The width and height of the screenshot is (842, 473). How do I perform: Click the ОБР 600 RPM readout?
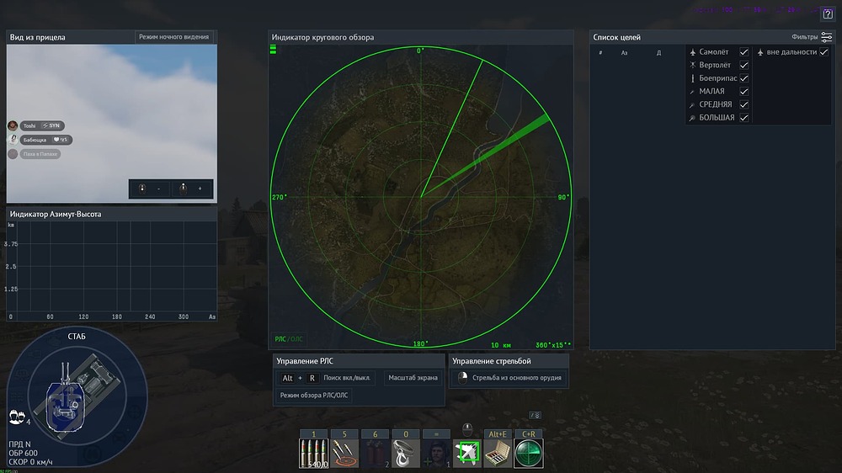click(23, 453)
